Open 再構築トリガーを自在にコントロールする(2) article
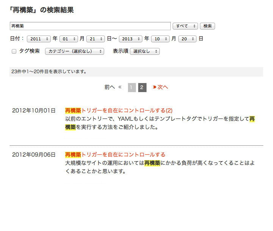 pos(119,111)
